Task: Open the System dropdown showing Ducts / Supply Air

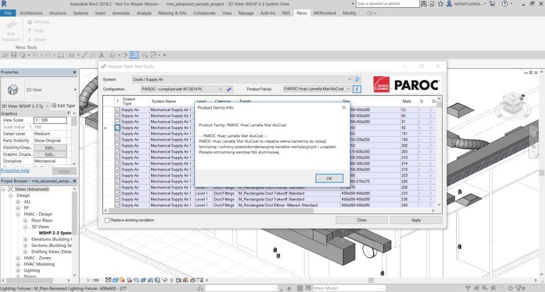Action: click(243, 80)
